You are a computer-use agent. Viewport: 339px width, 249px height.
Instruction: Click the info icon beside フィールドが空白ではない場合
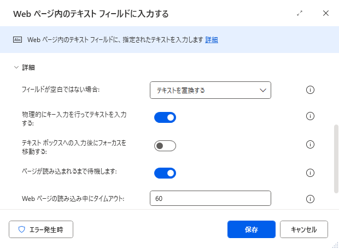(310, 90)
